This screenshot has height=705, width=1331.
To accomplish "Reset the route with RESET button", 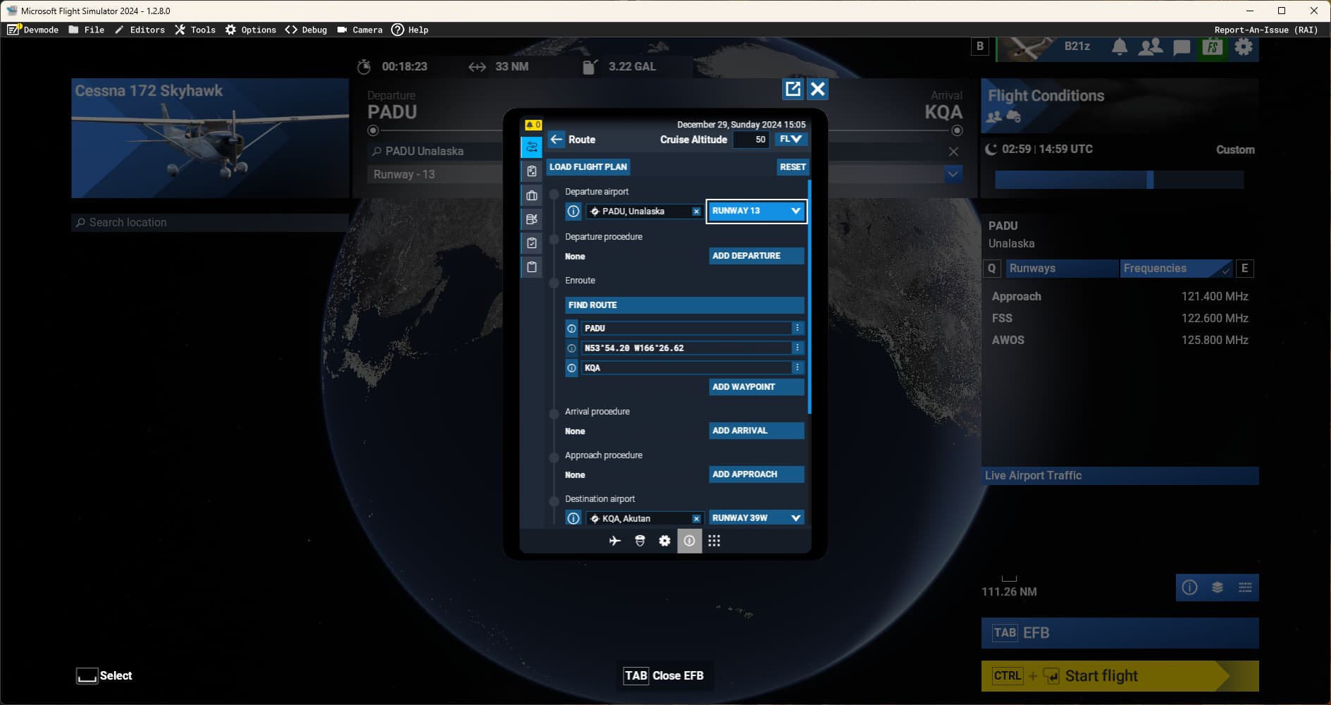I will [x=793, y=167].
